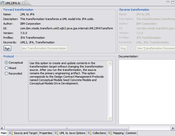Select the Mixed protocol radio button

[6, 68]
